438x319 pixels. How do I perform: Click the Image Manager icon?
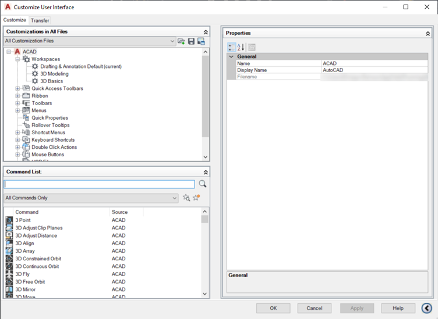point(201,41)
